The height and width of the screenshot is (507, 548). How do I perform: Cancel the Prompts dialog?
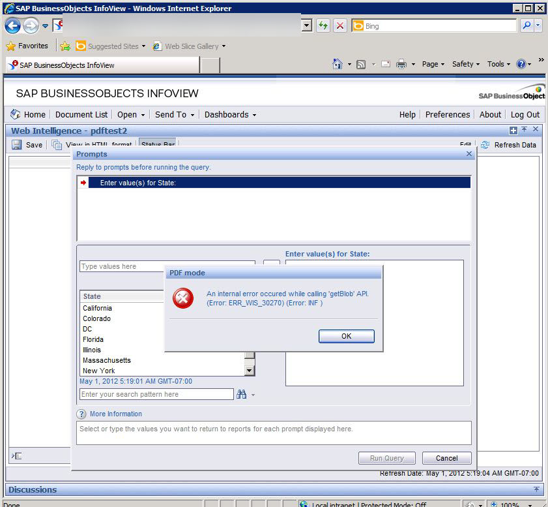tap(446, 458)
